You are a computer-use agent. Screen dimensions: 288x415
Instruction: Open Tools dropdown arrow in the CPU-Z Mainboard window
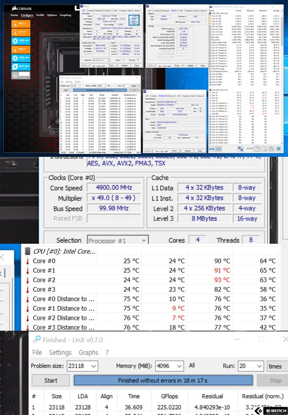coord(180,151)
